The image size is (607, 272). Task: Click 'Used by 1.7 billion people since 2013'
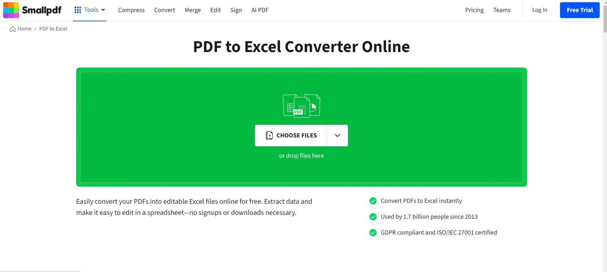[x=429, y=217]
